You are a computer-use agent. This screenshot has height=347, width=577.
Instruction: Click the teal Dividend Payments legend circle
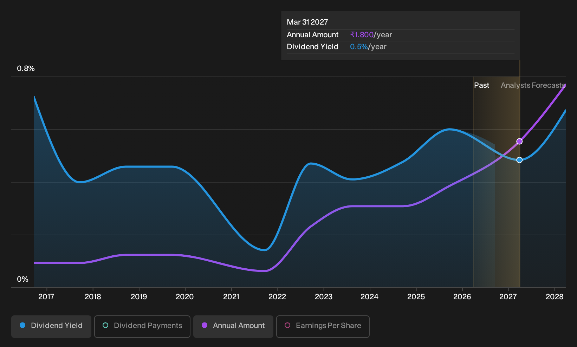click(x=105, y=325)
